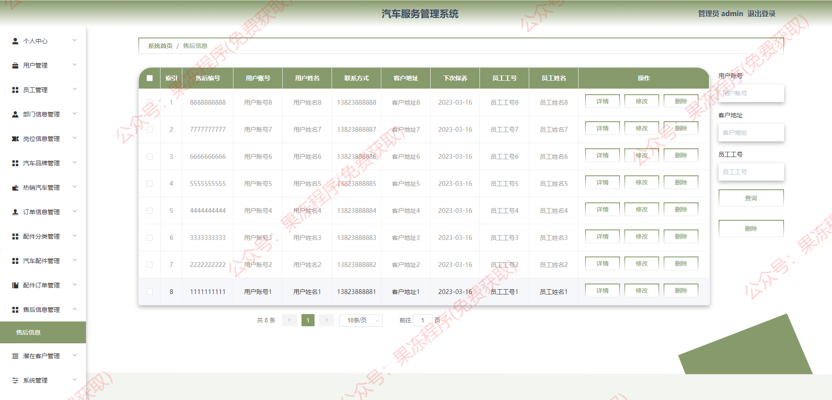Screen dimensions: 832x400
Task: Check the row with 1111111111
Action: (150, 292)
